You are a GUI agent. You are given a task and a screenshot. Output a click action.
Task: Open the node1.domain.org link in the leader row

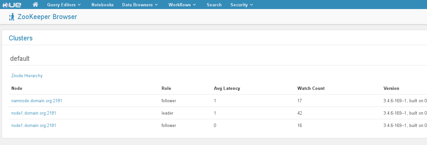tap(34, 113)
